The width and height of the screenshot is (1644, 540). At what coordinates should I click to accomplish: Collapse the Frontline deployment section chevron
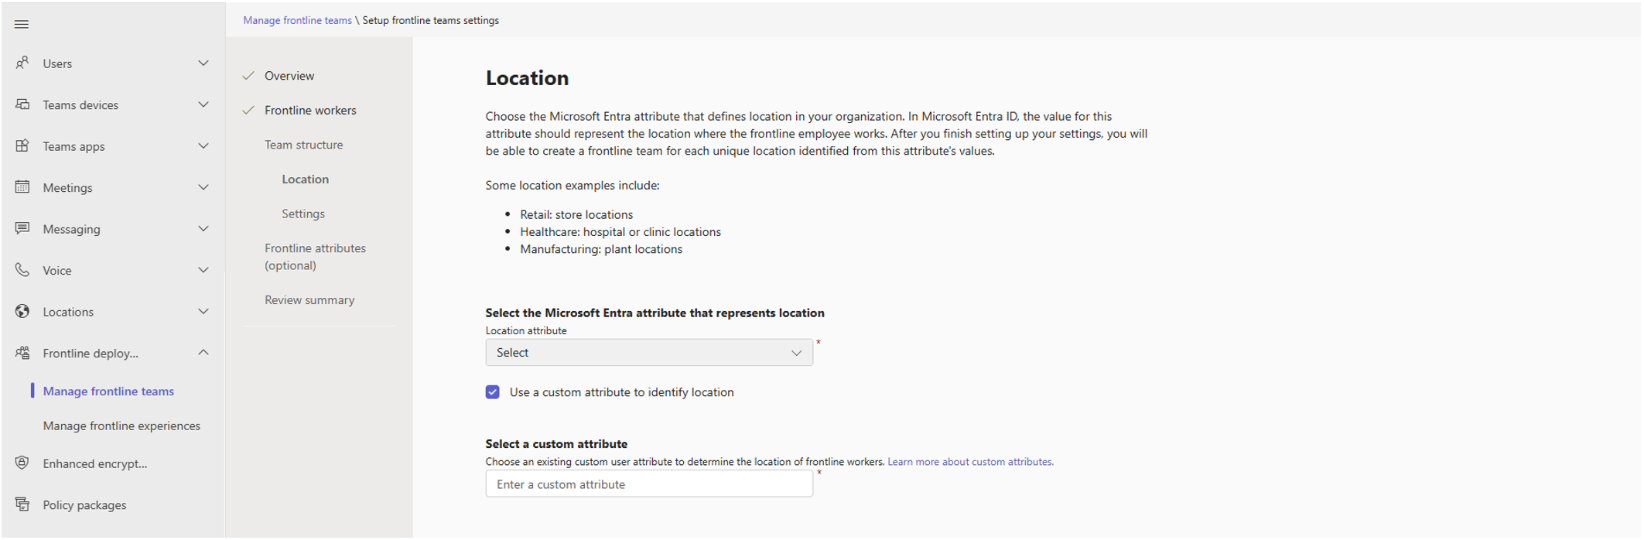coord(203,353)
